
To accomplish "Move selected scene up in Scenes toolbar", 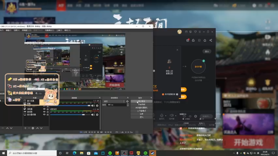I will 7,128.
